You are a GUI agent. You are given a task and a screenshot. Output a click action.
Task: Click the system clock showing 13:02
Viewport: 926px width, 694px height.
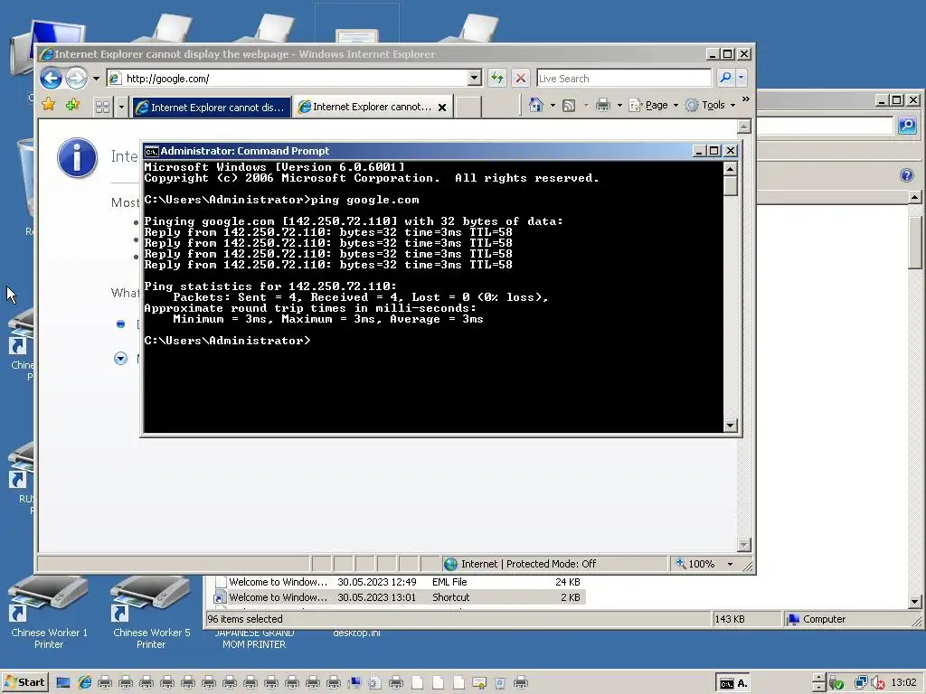903,682
